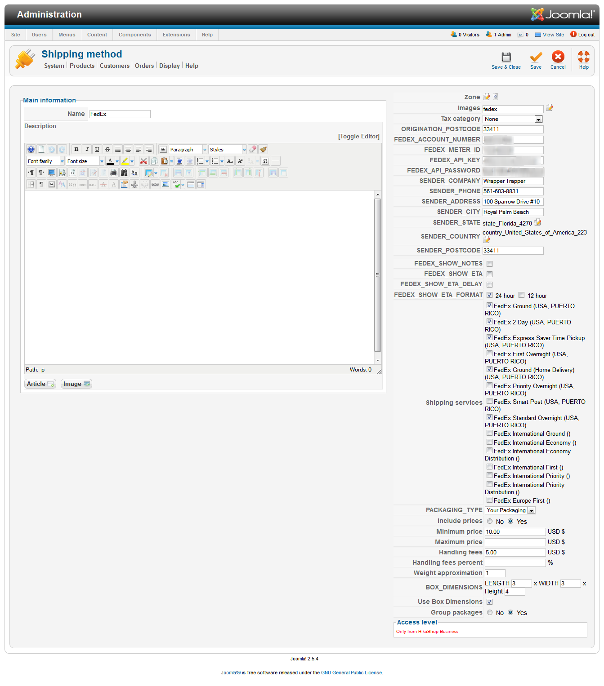Open the Font family dropdown

point(45,161)
